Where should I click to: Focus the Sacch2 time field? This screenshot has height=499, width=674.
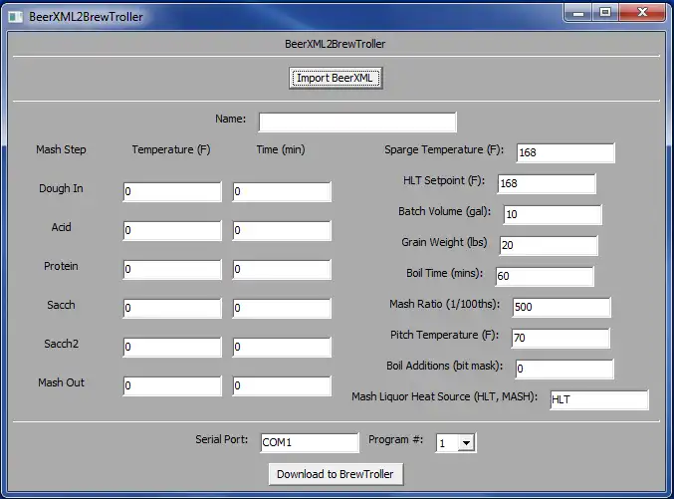point(282,347)
